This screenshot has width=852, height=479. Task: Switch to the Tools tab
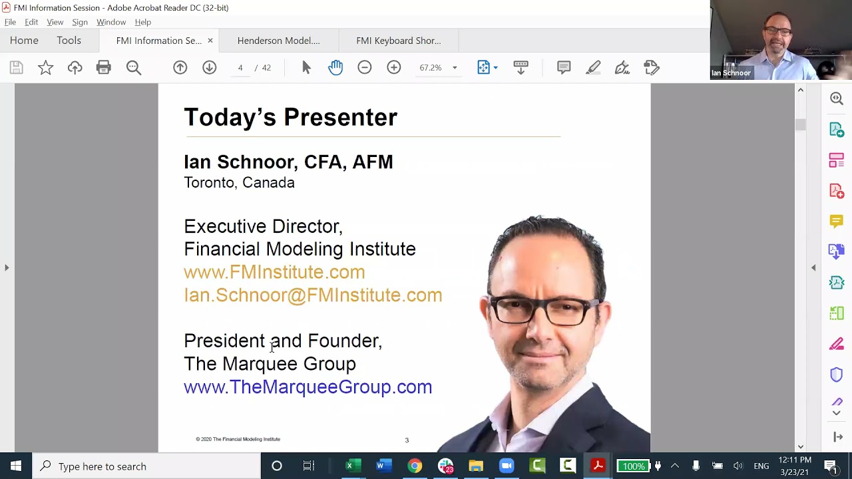tap(69, 41)
